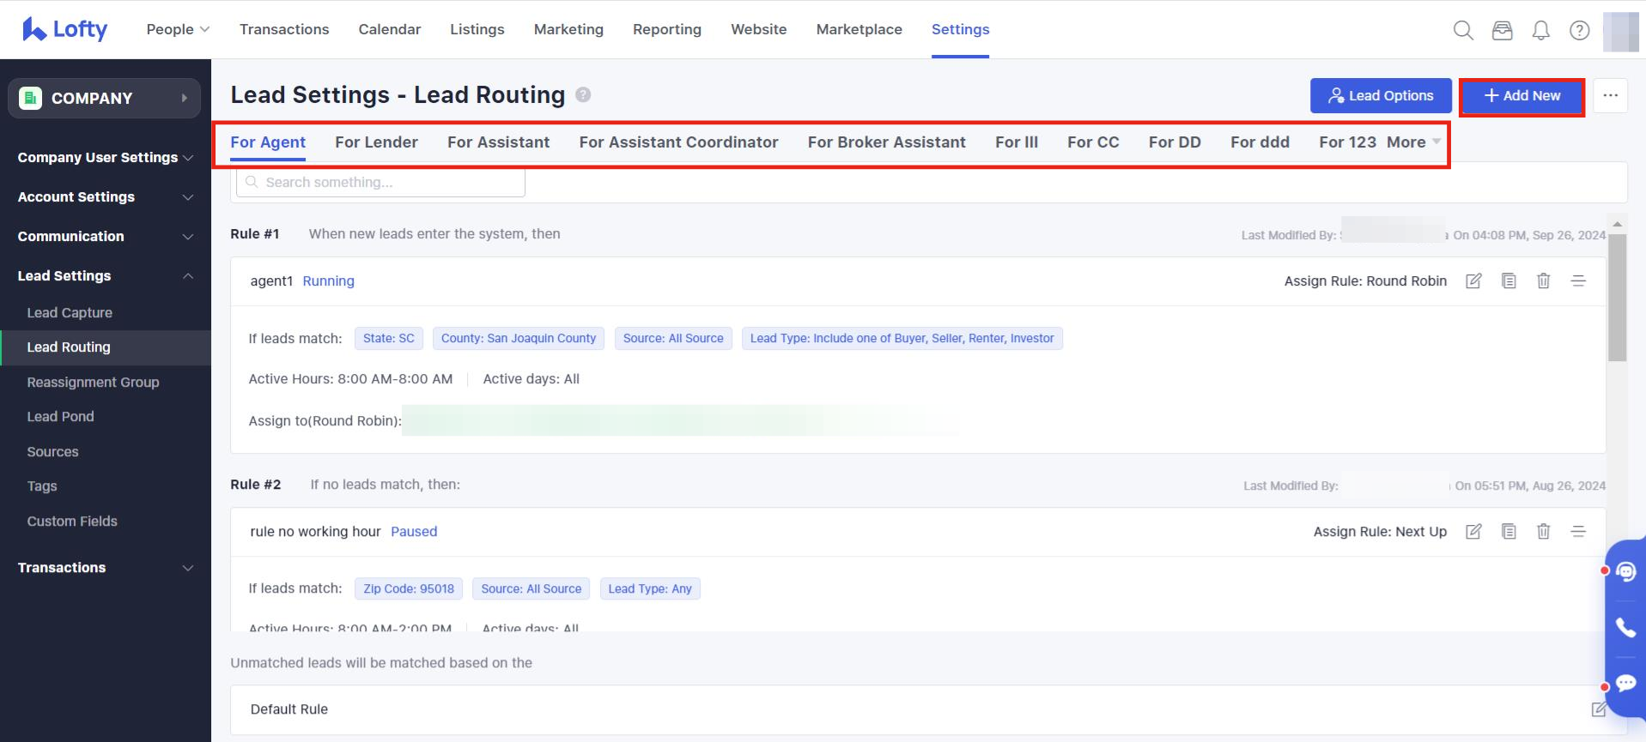Delete the 'rule no working hour' rule
Image resolution: width=1646 pixels, height=742 pixels.
pos(1543,532)
